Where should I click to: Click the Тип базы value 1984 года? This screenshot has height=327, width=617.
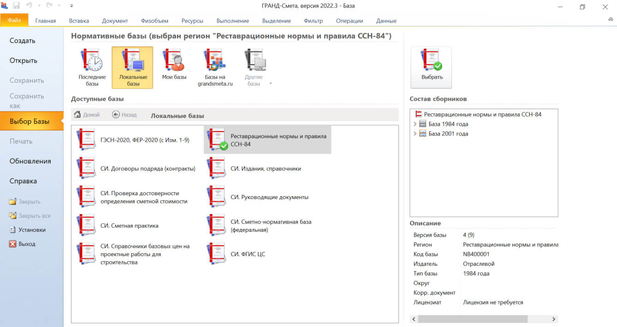(x=476, y=274)
